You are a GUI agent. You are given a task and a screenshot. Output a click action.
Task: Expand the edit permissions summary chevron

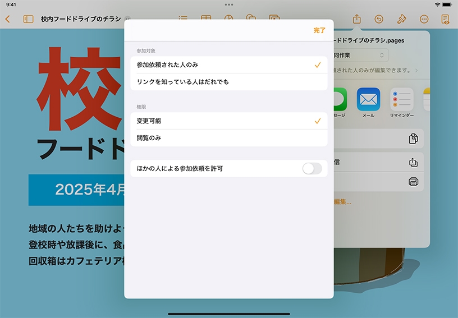(x=416, y=71)
